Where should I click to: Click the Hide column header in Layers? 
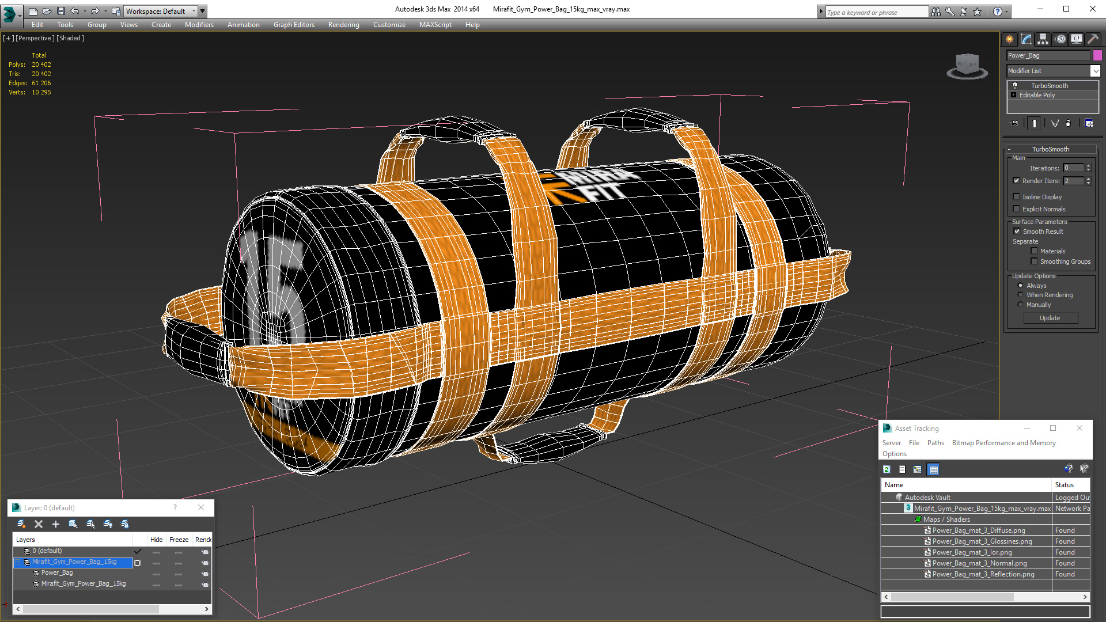pyautogui.click(x=156, y=540)
